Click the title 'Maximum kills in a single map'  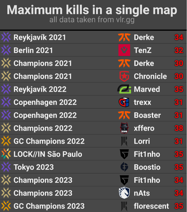click(x=92, y=10)
